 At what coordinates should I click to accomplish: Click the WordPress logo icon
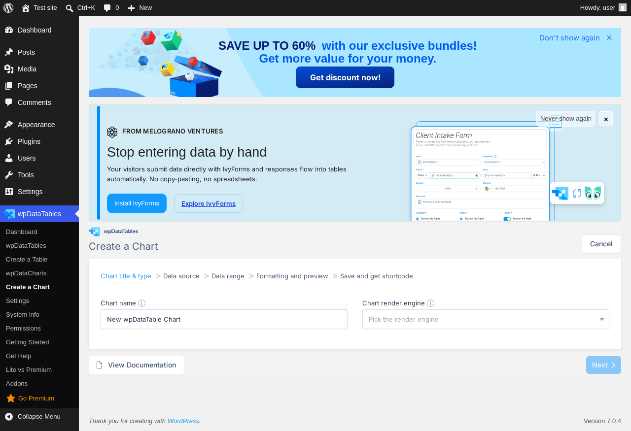click(x=8, y=8)
